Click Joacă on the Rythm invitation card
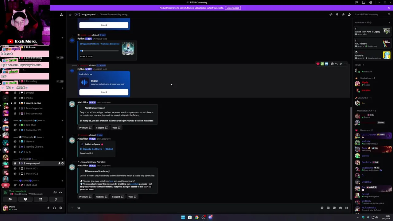The image size is (393, 221). (104, 92)
